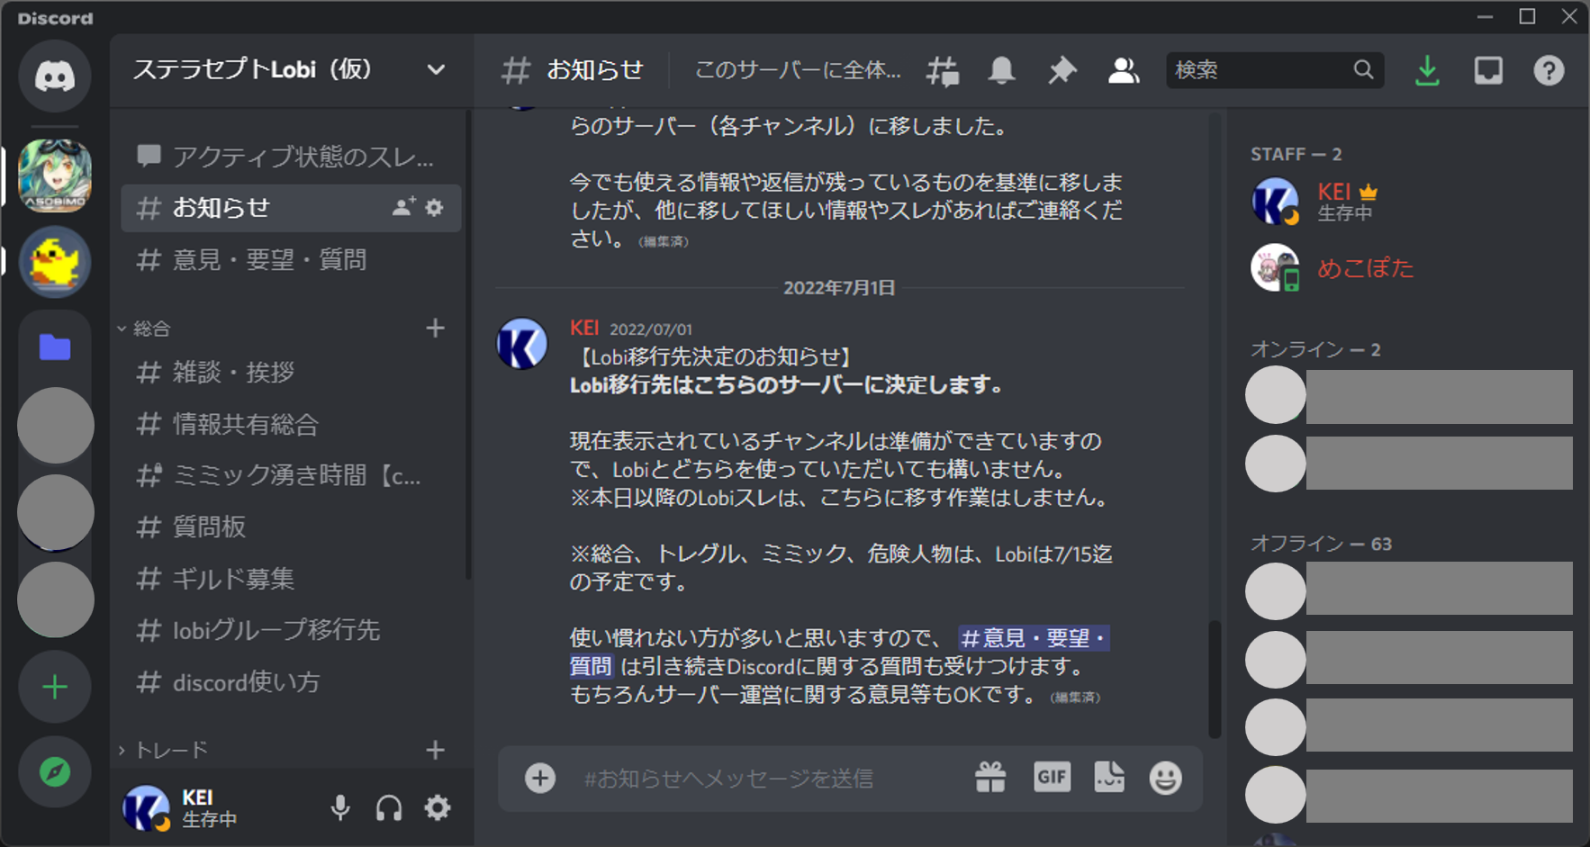Open the 質問板 channel
This screenshot has width=1590, height=847.
[291, 527]
